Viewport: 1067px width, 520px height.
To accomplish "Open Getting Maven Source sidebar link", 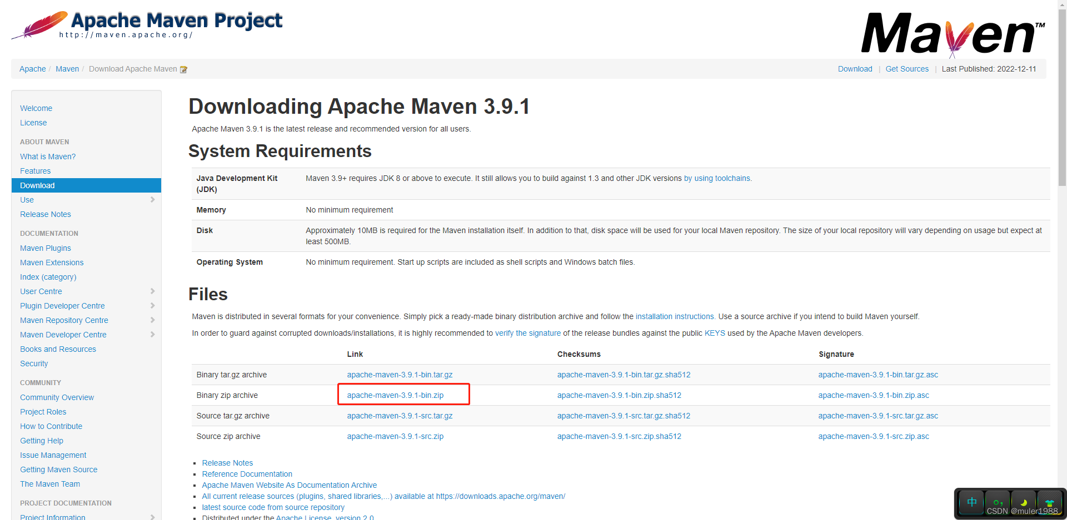I will 59,469.
